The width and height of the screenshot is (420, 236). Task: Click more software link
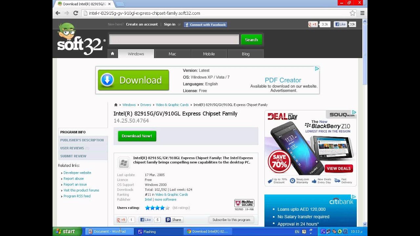pyautogui.click(x=165, y=199)
